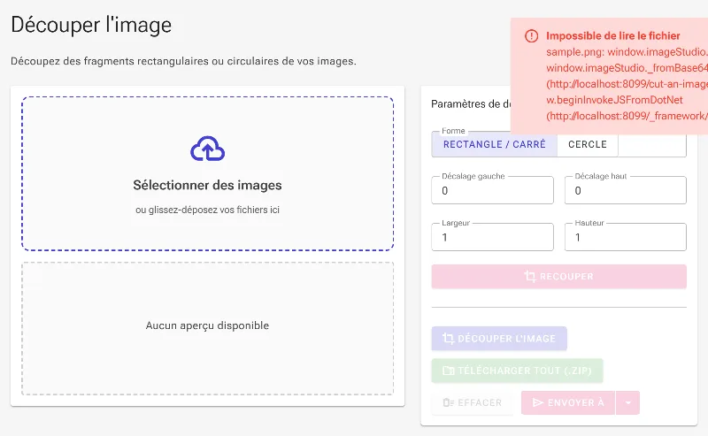Click the Découper l'image page heading
Image resolution: width=708 pixels, height=436 pixels.
pos(91,26)
